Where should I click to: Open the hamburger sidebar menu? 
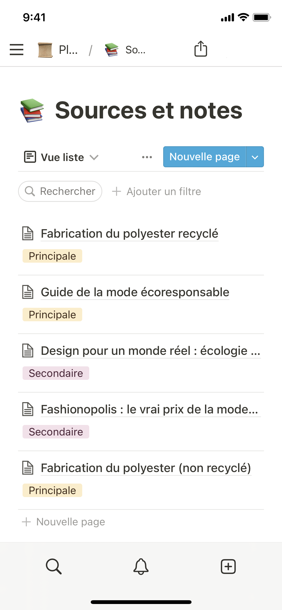pyautogui.click(x=17, y=49)
